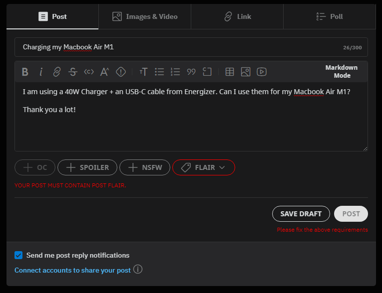Mark text as spoiler with the diamond exclamation icon
The height and width of the screenshot is (293, 382).
(121, 72)
